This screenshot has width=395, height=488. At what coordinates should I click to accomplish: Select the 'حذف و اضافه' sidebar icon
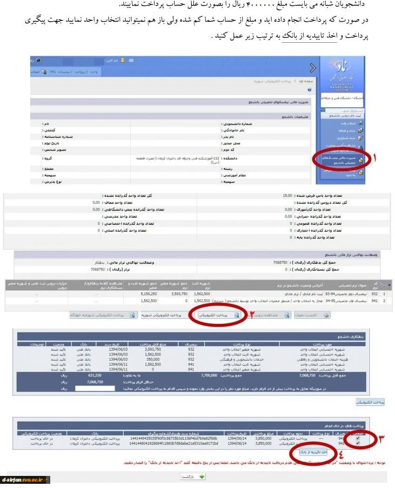(x=361, y=131)
